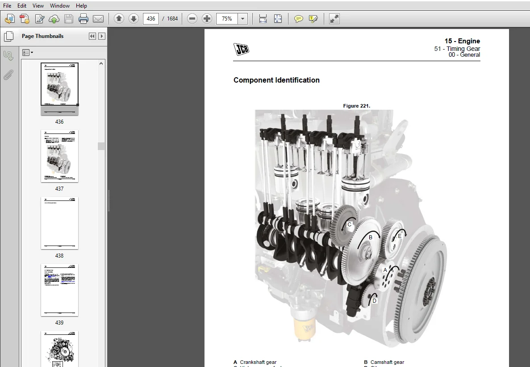530x367 pixels.
Task: Click the total pages text '1684'
Action: 172,19
